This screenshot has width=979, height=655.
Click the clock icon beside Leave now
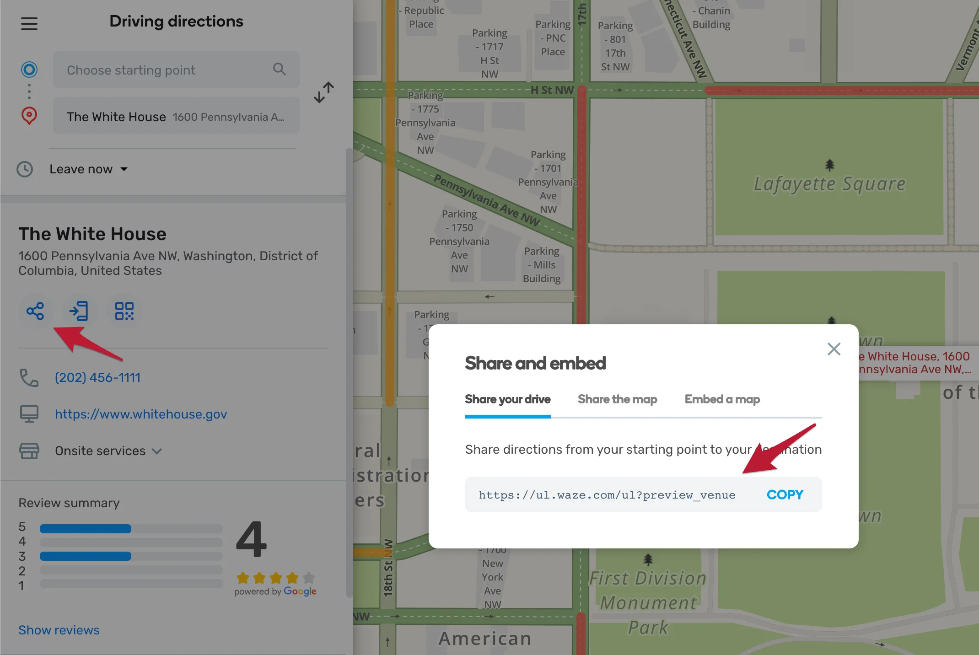click(25, 169)
